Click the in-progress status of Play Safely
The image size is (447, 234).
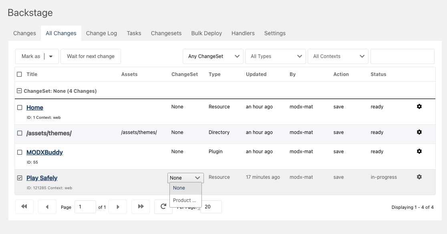click(384, 177)
